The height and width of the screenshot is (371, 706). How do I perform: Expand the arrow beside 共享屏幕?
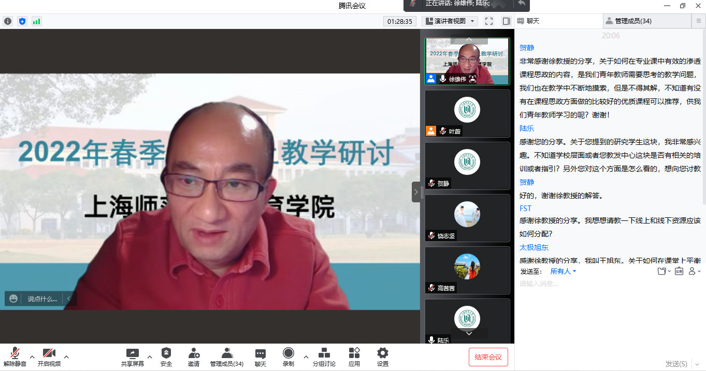tap(150, 357)
